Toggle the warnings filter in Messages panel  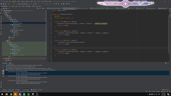[3, 73]
